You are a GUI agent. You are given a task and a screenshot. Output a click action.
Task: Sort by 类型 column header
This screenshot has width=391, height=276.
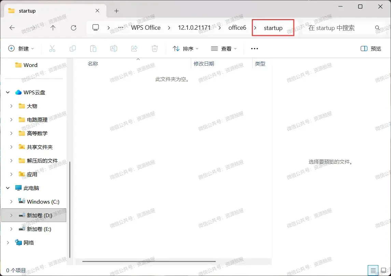tap(260, 64)
